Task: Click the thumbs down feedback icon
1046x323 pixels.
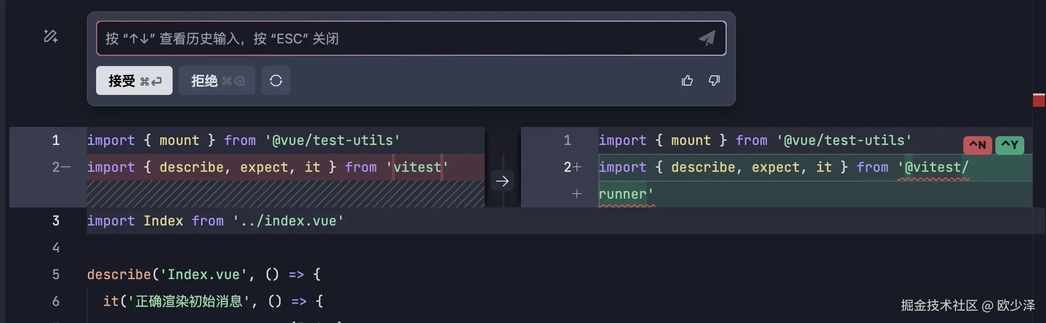Action: [x=714, y=80]
